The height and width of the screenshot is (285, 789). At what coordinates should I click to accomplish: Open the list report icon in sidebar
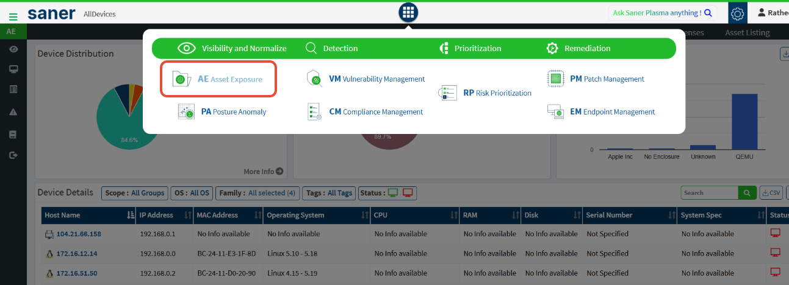[x=13, y=90]
